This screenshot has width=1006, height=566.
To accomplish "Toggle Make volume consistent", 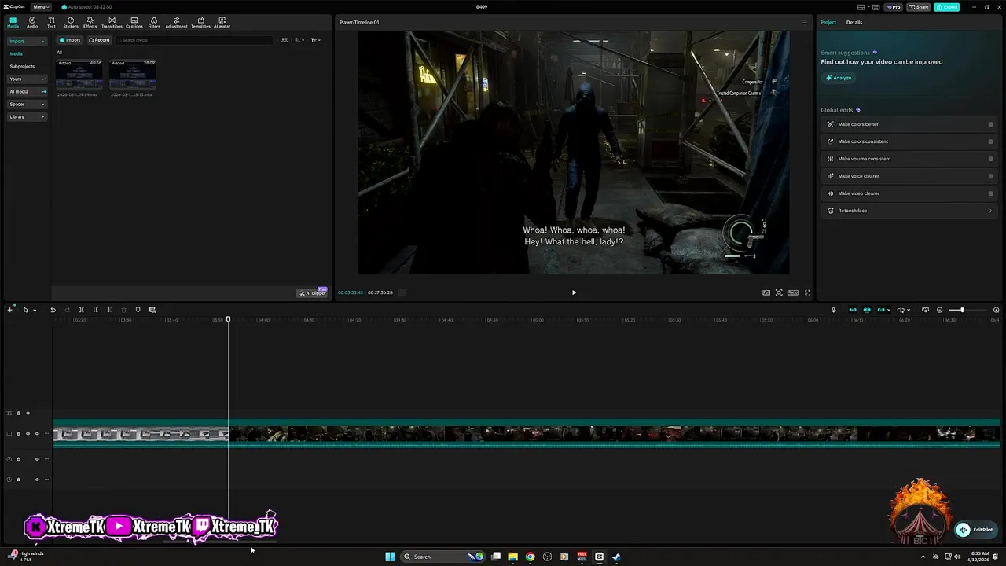I will click(990, 159).
